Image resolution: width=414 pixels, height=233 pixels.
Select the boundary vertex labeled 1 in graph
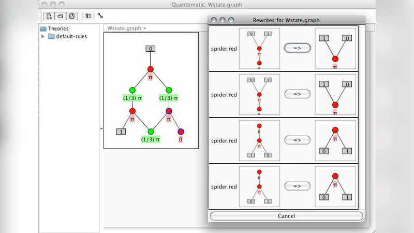[121, 132]
